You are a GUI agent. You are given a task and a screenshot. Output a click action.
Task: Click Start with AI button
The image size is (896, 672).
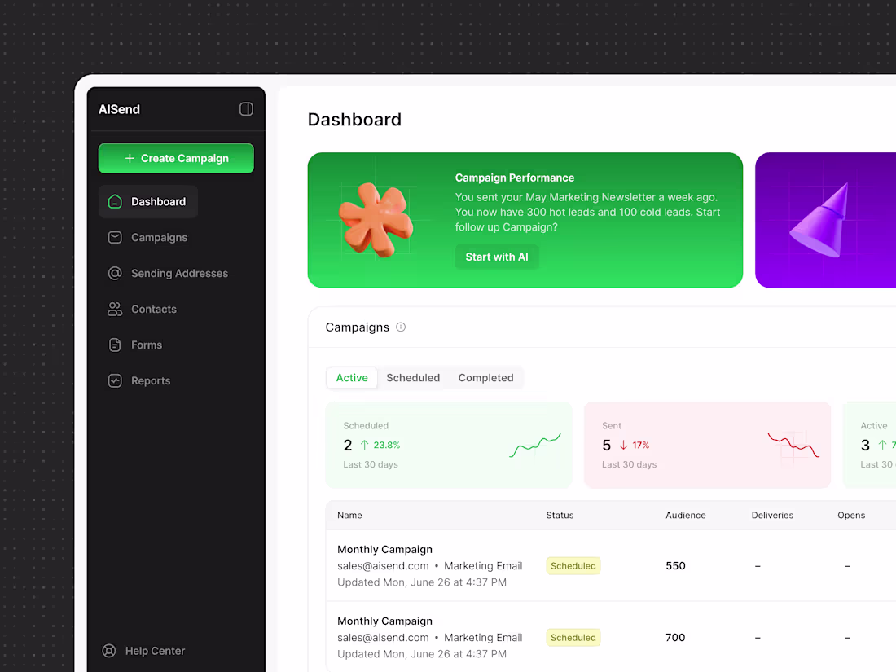coord(497,257)
